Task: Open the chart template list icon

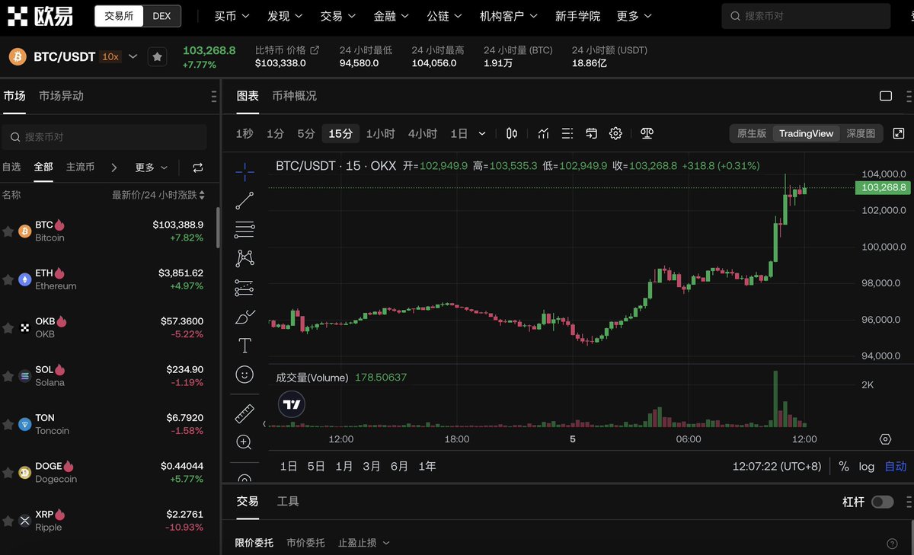Action: tap(567, 133)
